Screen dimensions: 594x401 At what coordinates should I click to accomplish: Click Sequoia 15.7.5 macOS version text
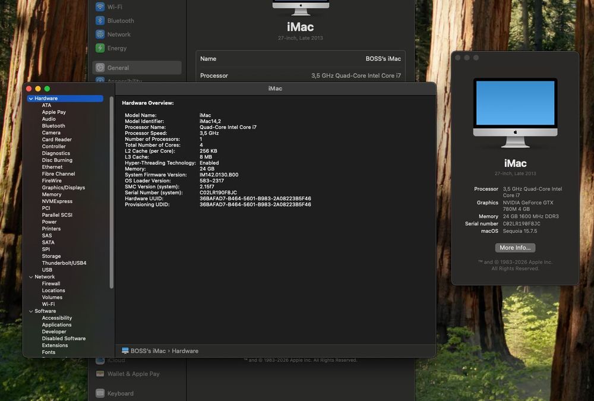click(520, 231)
